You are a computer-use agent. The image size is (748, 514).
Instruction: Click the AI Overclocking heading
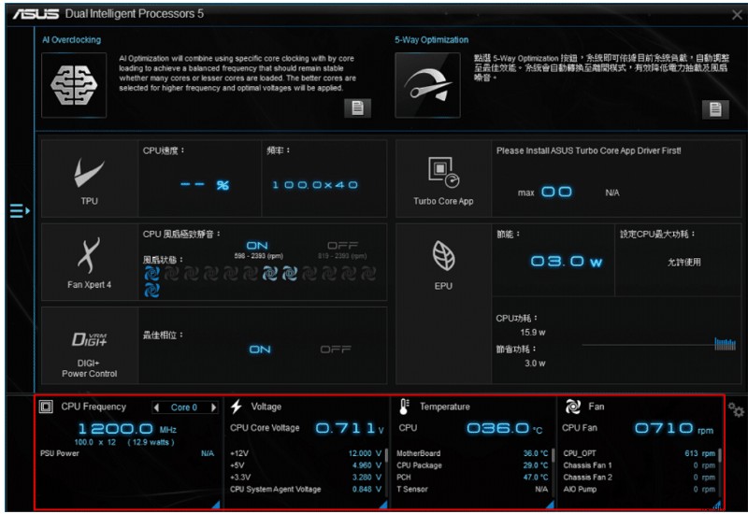[72, 40]
